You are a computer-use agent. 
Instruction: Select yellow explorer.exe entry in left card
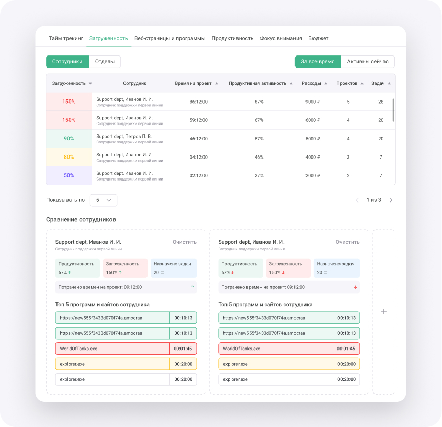point(126,364)
